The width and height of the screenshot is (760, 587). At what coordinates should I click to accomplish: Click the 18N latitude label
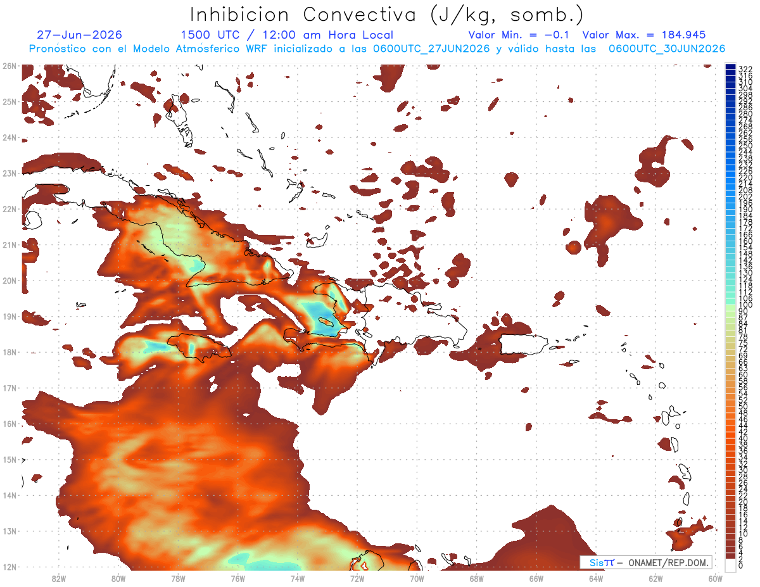click(9, 352)
